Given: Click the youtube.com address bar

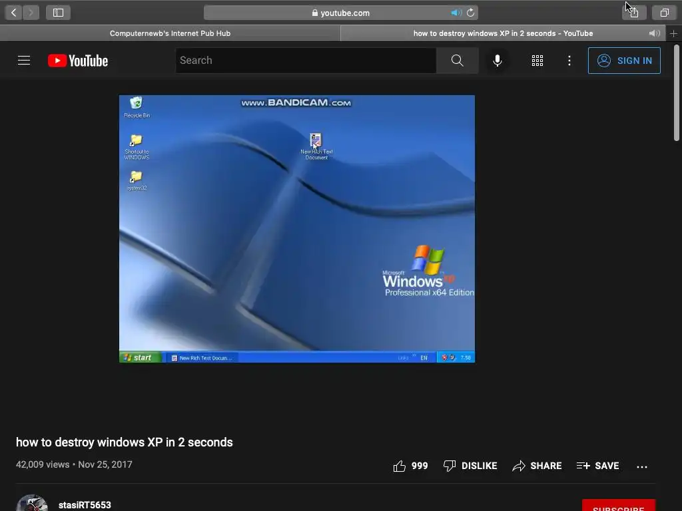Looking at the screenshot, I should click(x=340, y=13).
